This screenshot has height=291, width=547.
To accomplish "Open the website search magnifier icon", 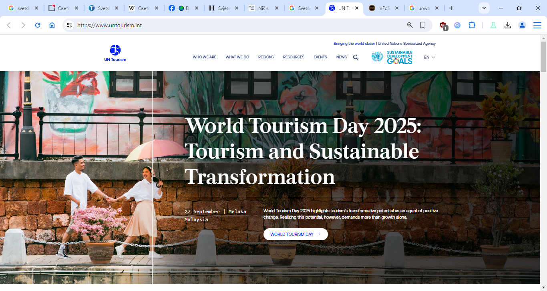I will [355, 57].
